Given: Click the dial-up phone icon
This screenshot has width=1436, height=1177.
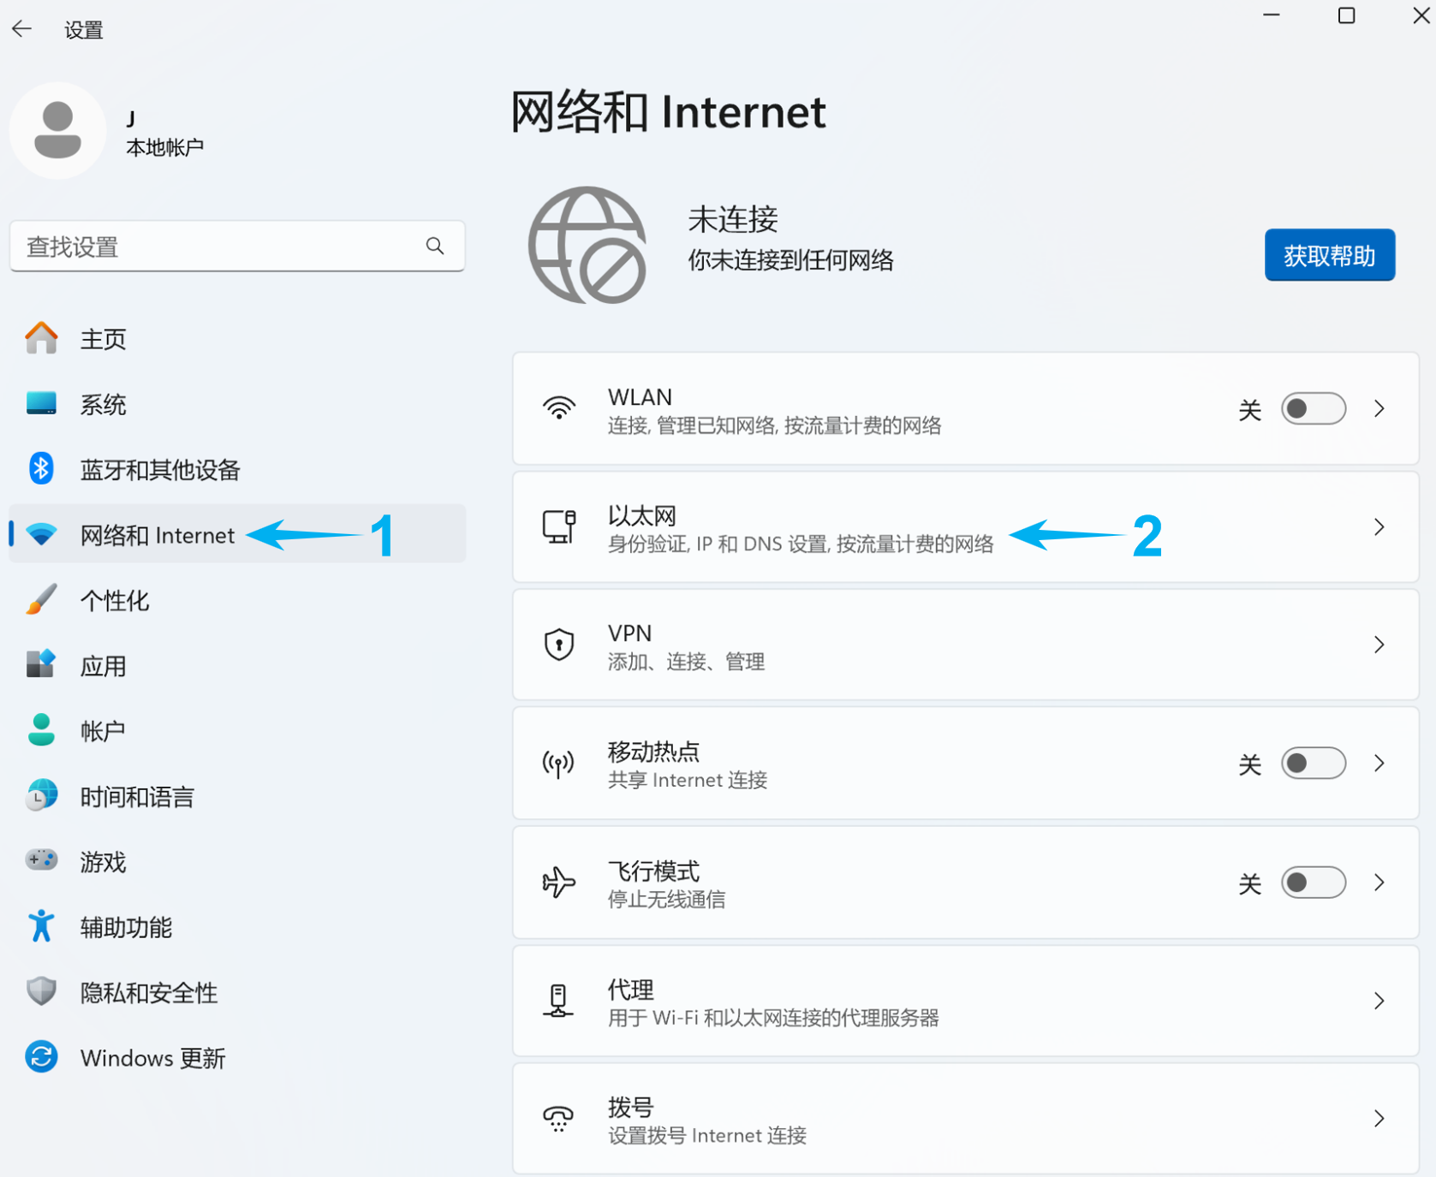Looking at the screenshot, I should (x=558, y=1118).
